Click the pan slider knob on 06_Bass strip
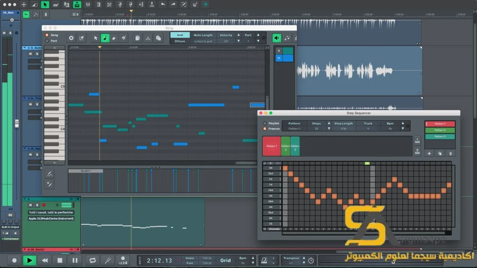This screenshot has height=268, width=477. click(12, 20)
